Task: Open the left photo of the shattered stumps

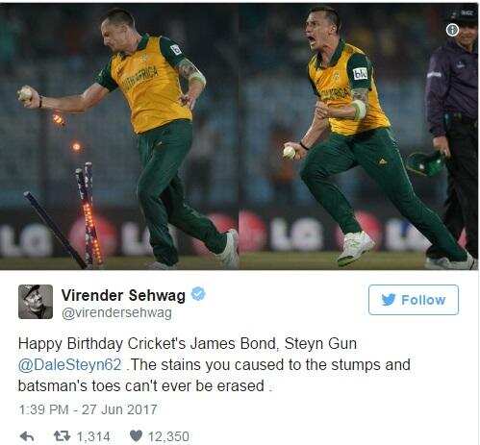Action: click(119, 136)
